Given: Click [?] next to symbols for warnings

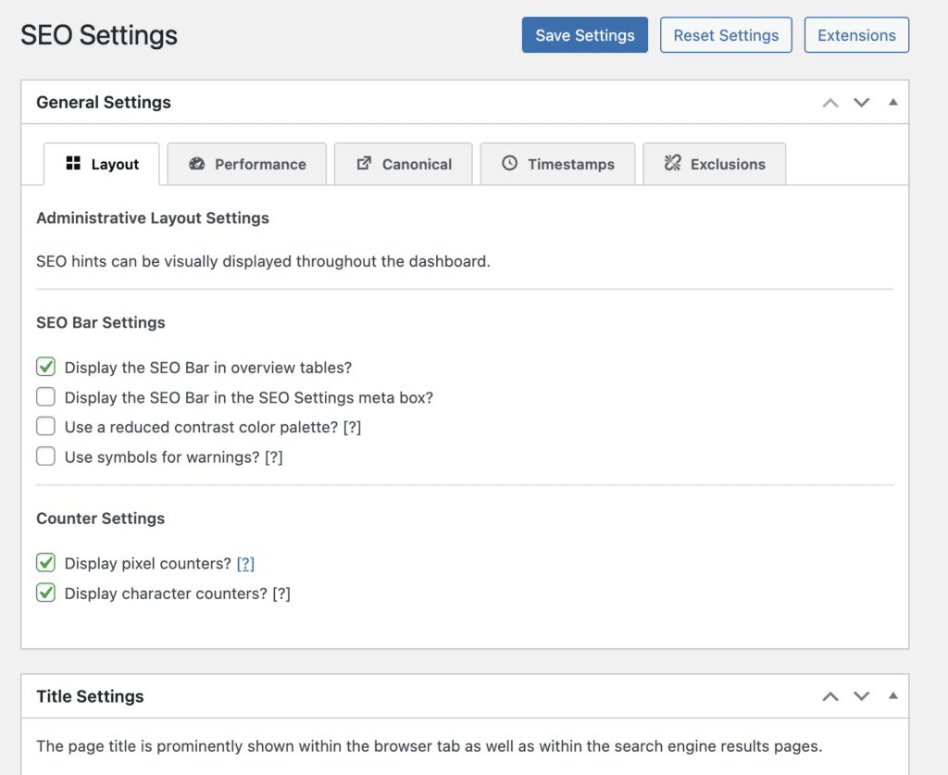Looking at the screenshot, I should point(274,457).
